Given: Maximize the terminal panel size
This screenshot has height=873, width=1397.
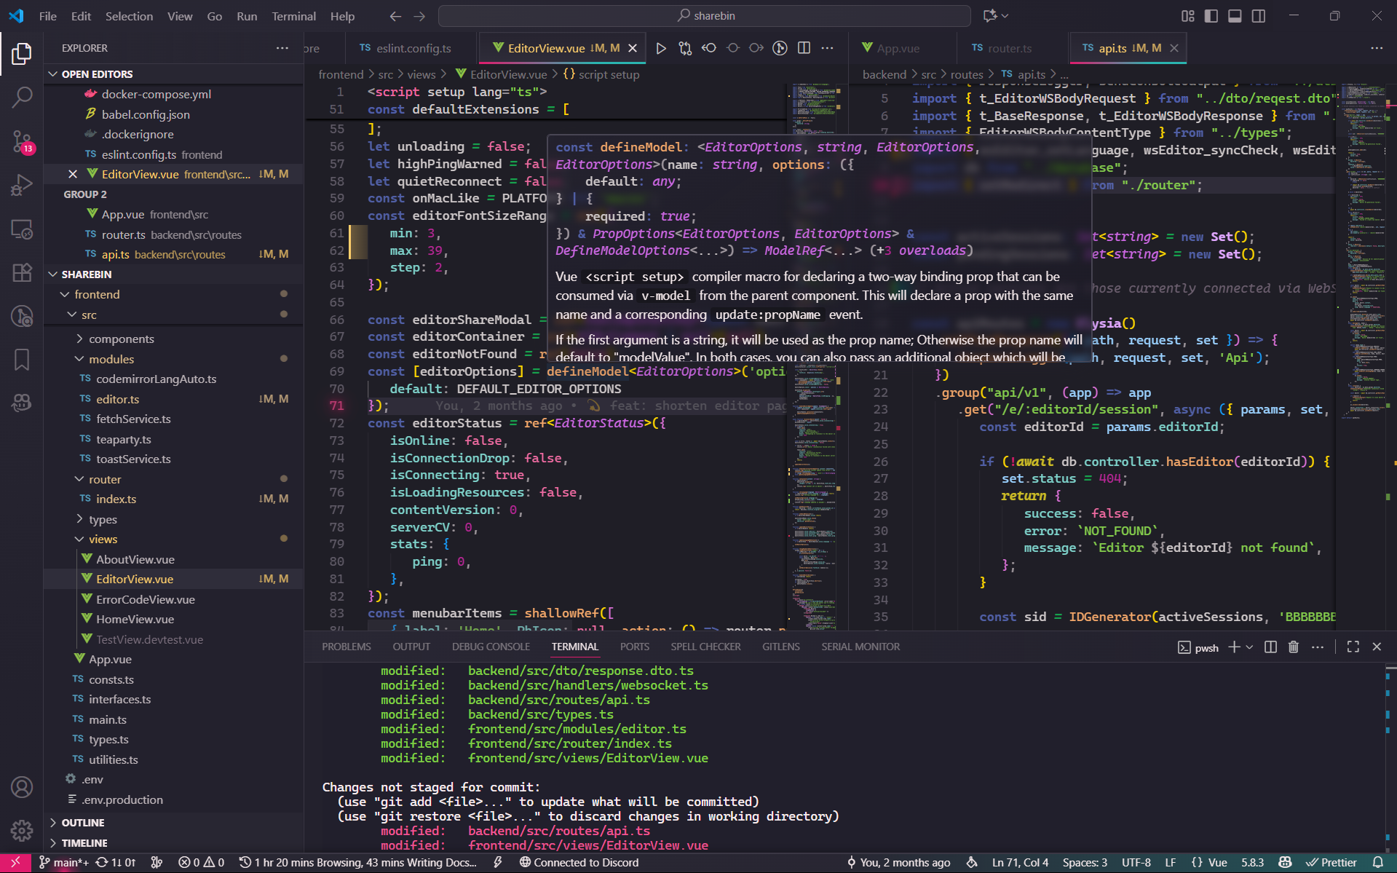Looking at the screenshot, I should point(1353,647).
